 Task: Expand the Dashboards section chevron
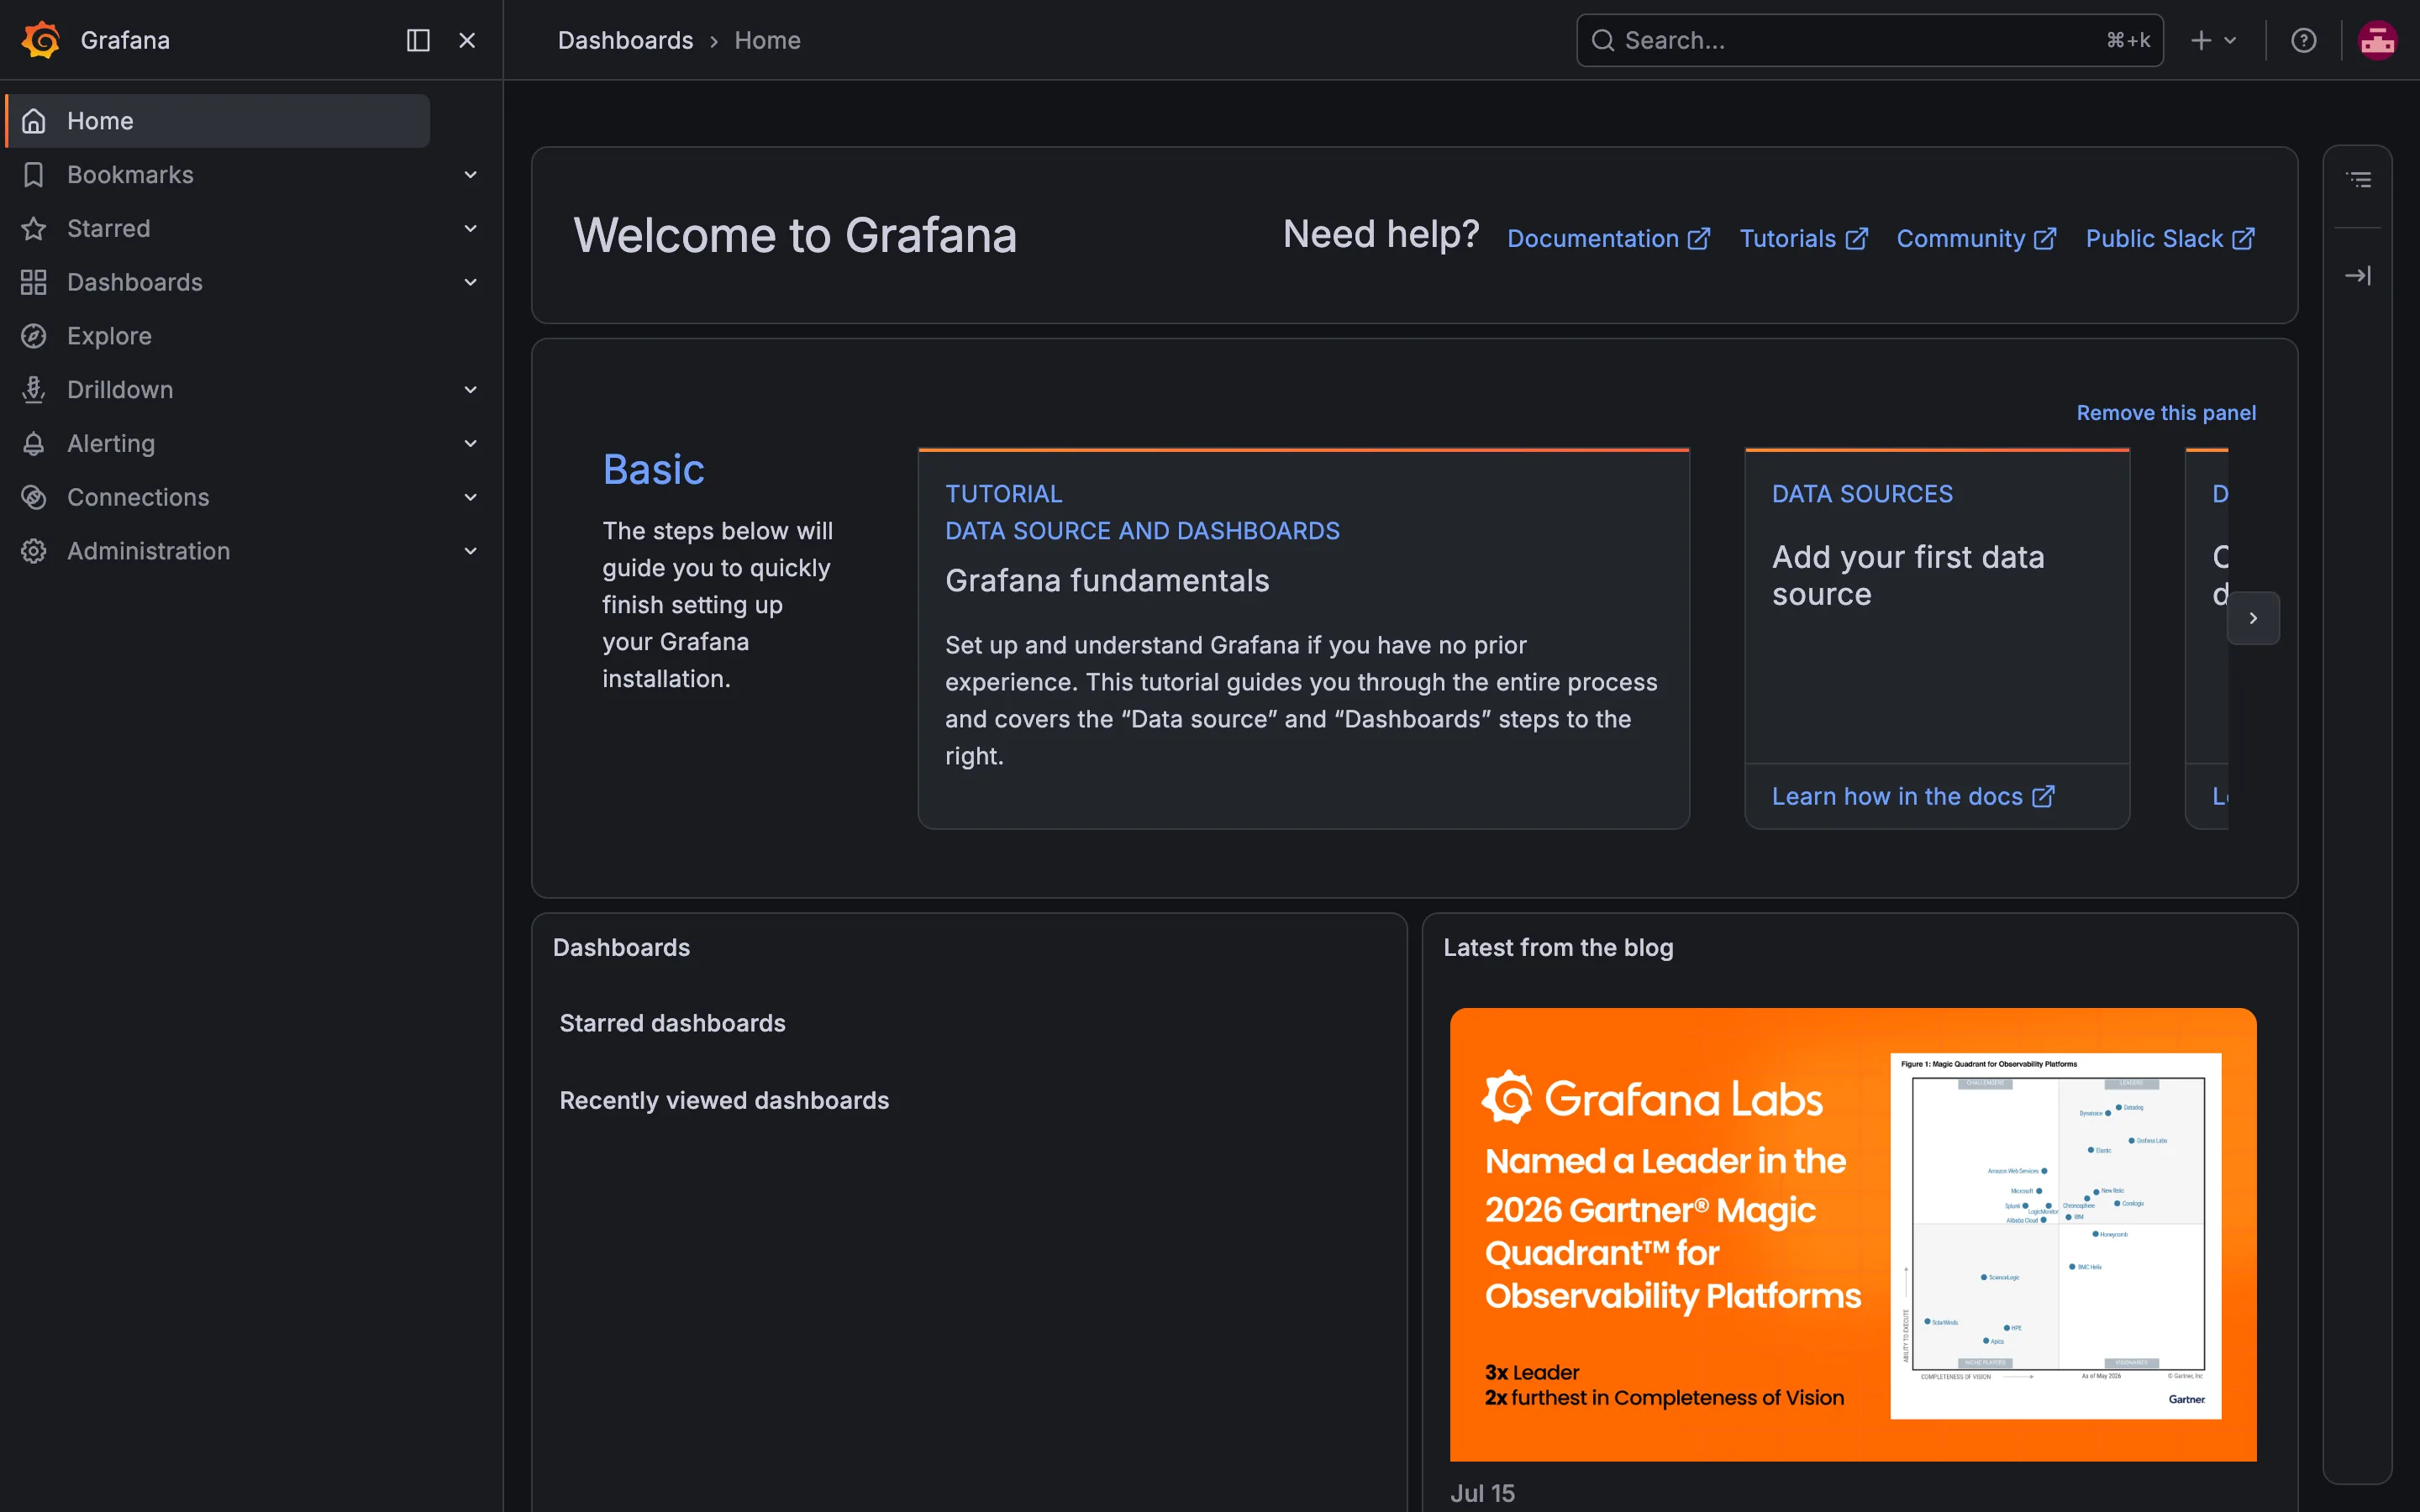pos(470,282)
